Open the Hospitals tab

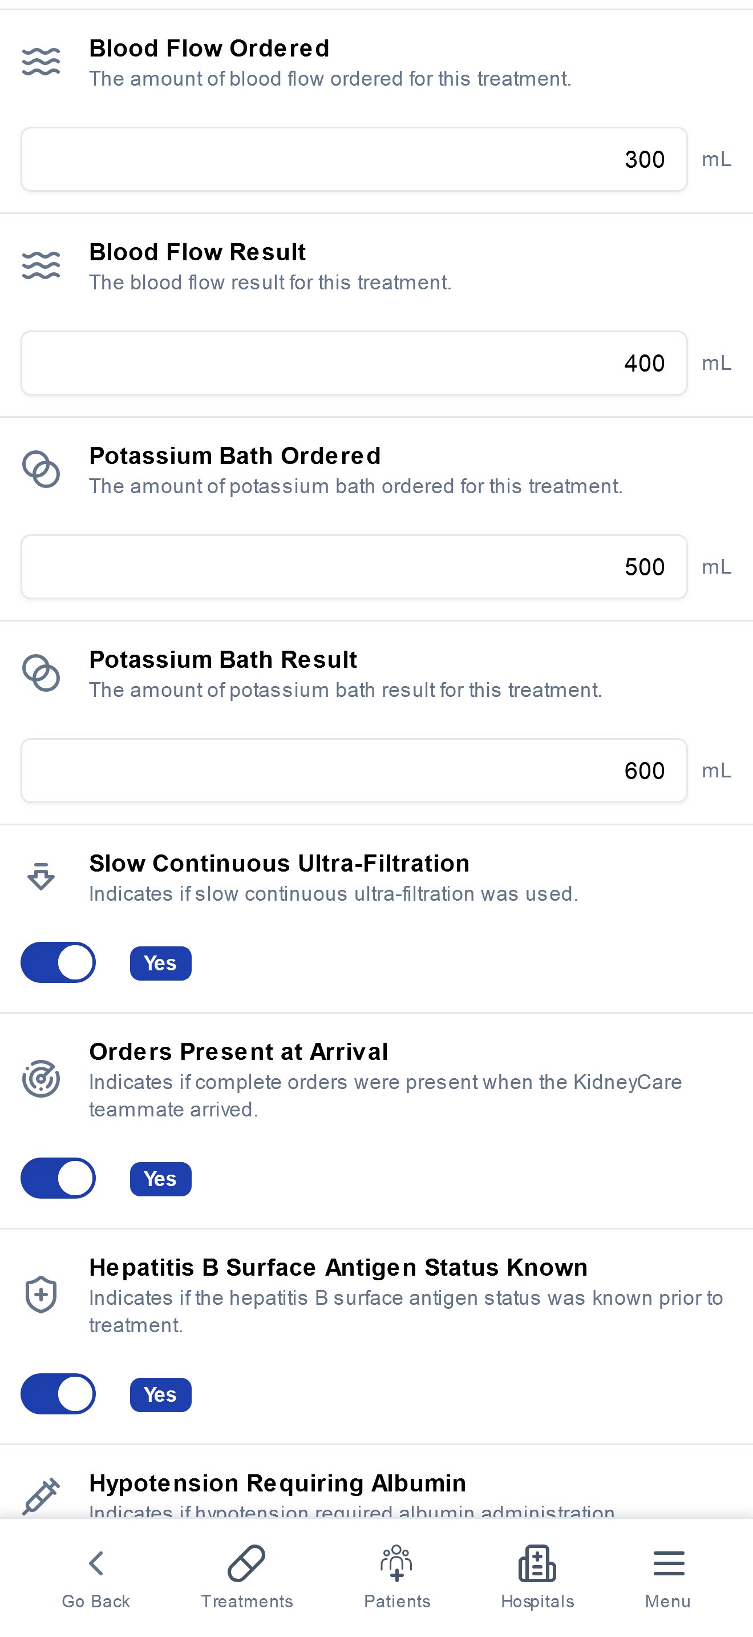pos(537,1576)
